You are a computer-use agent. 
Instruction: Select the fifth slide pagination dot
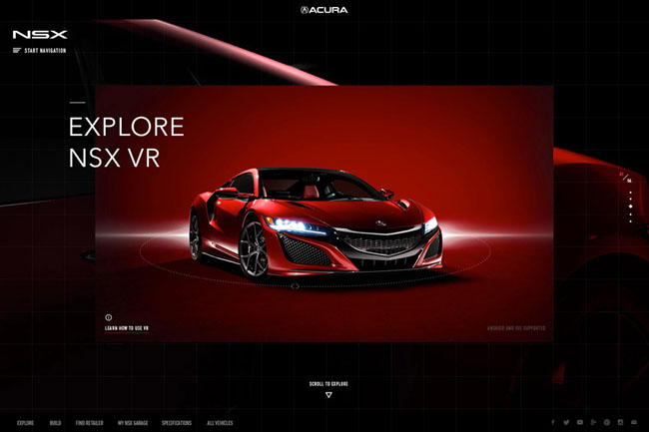pyautogui.click(x=630, y=221)
